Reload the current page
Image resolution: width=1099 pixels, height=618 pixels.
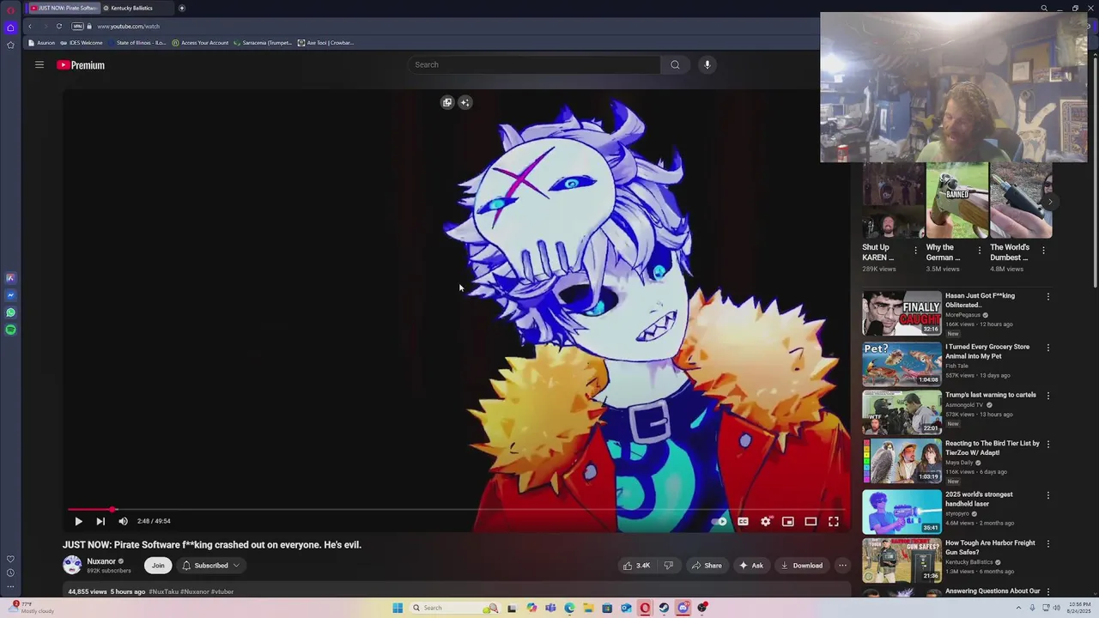pyautogui.click(x=59, y=26)
